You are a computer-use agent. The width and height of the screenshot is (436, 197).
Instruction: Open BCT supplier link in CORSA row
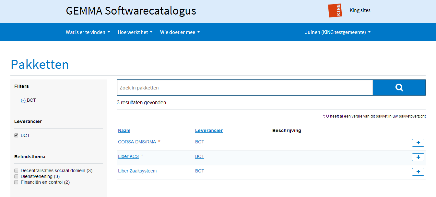[x=200, y=142]
